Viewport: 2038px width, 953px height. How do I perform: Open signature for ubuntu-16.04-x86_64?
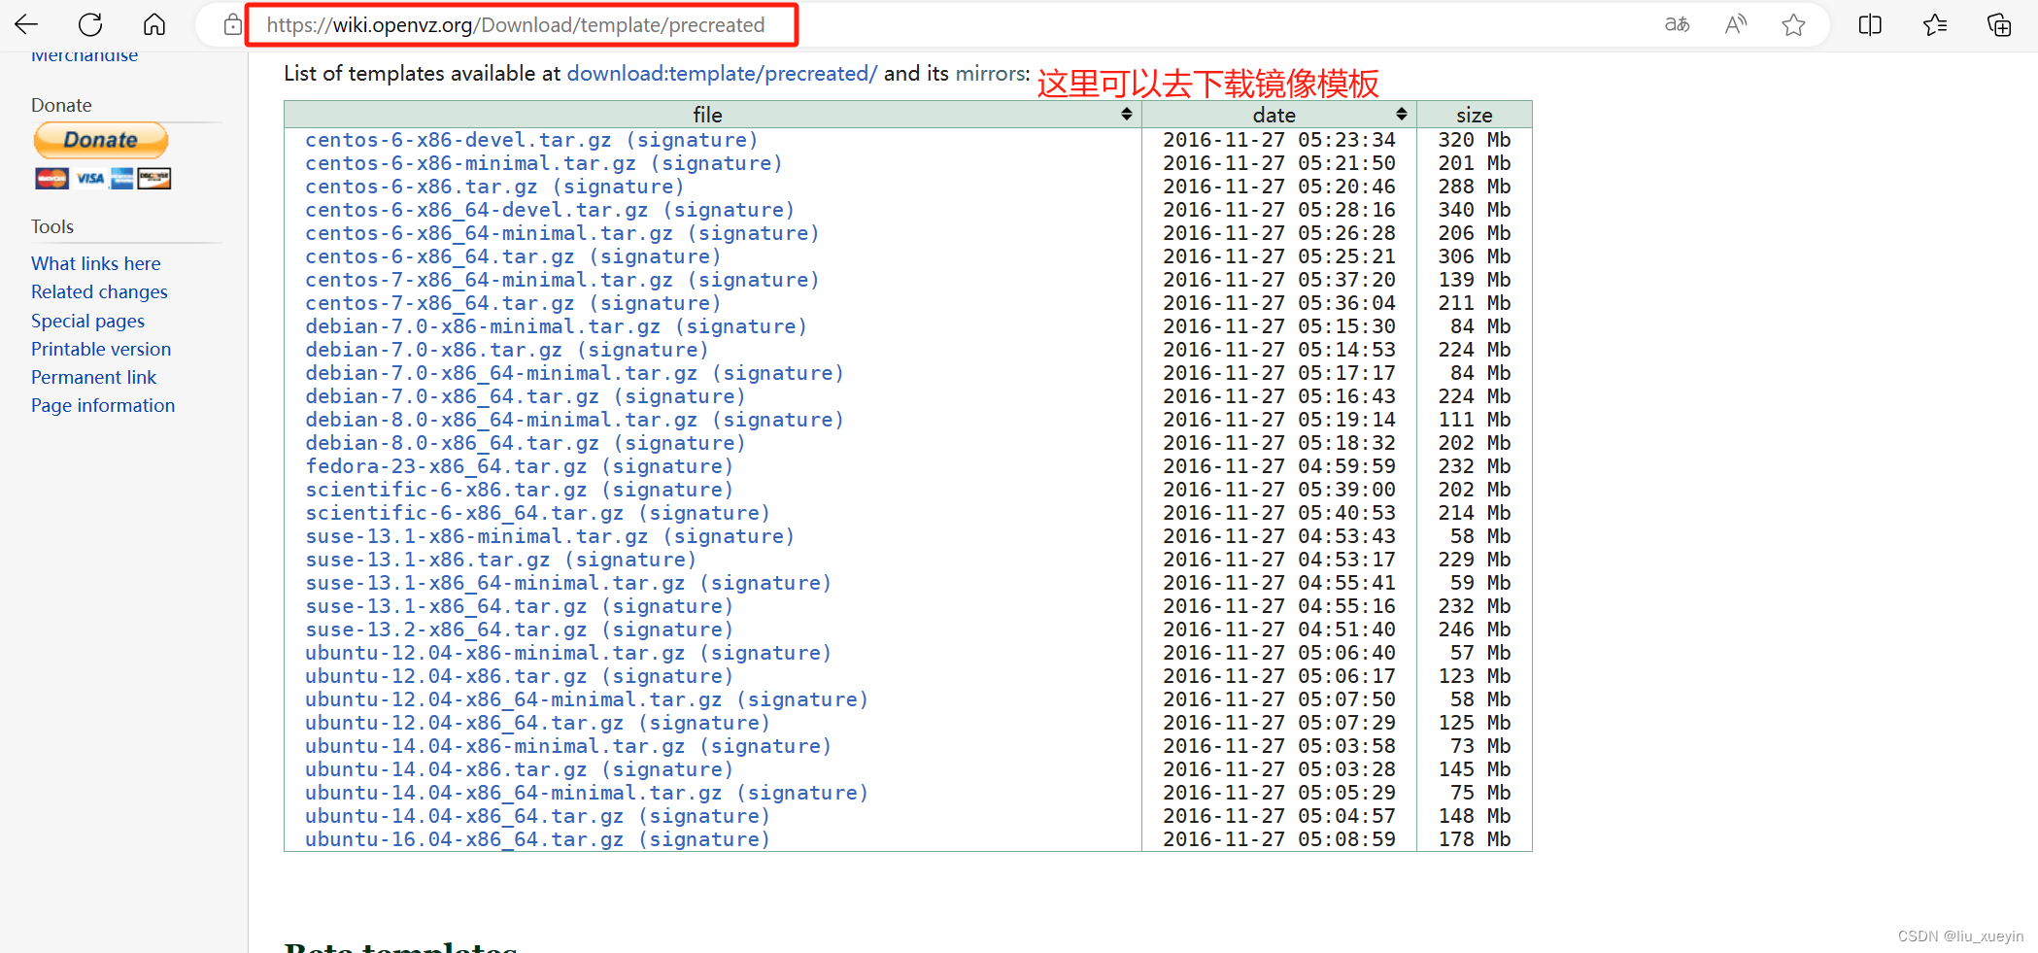click(x=704, y=839)
